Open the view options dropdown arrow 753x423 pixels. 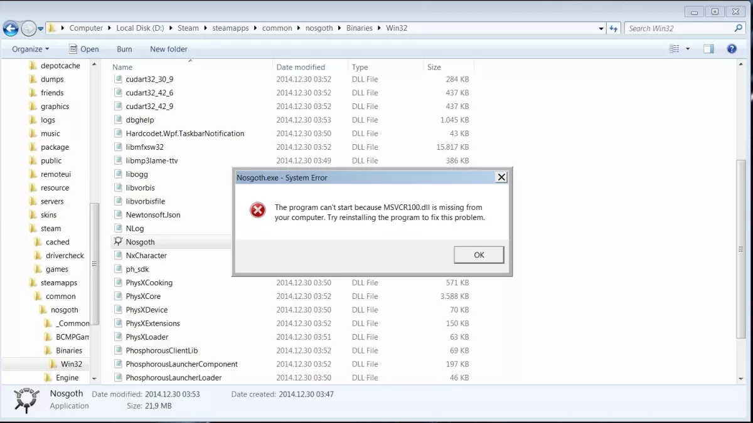[x=688, y=49]
